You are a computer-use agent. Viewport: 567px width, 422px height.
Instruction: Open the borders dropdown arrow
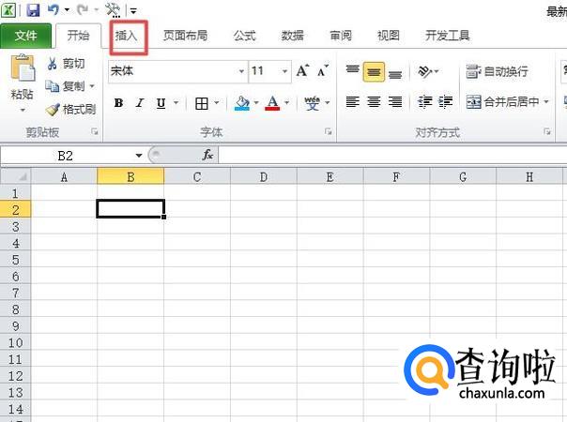pyautogui.click(x=217, y=103)
